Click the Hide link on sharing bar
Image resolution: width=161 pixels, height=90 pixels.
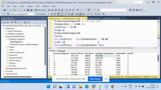(106, 79)
